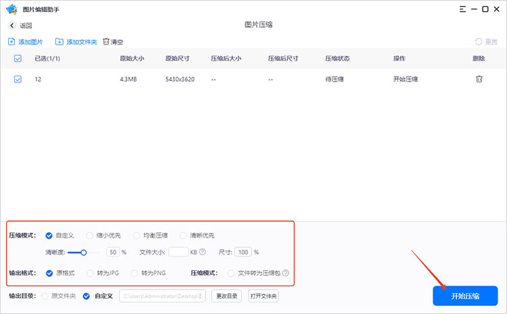Choose 转为JPG output format

point(90,273)
